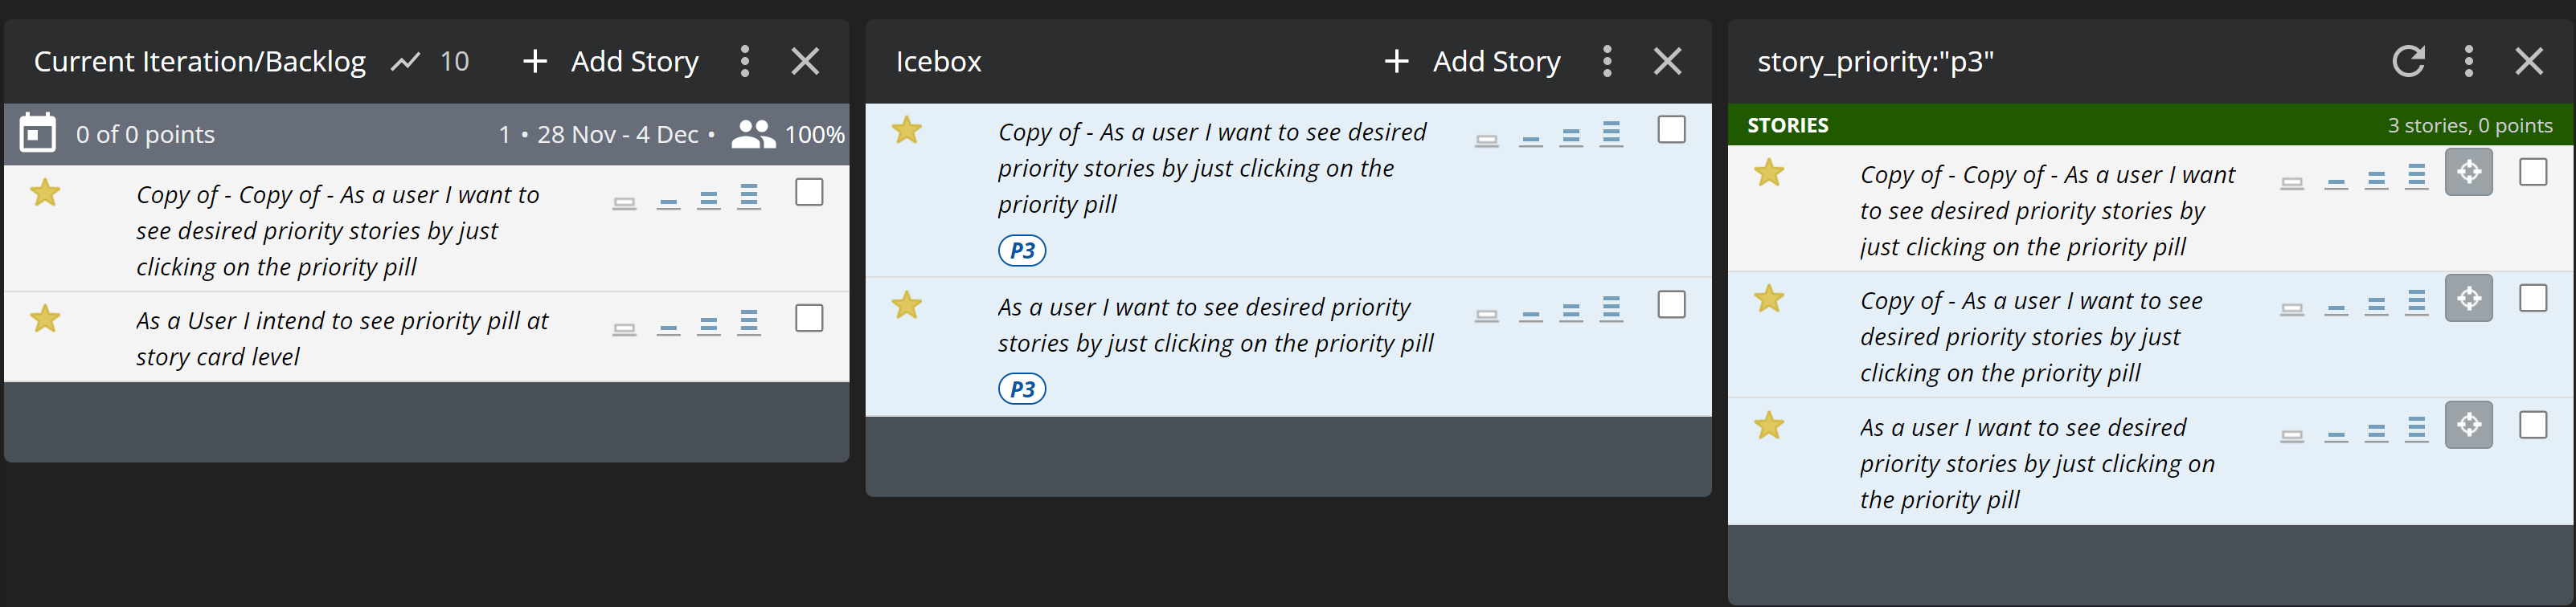Refresh the story_priority p3 search panel
This screenshot has height=607, width=2576.
pos(2408,62)
